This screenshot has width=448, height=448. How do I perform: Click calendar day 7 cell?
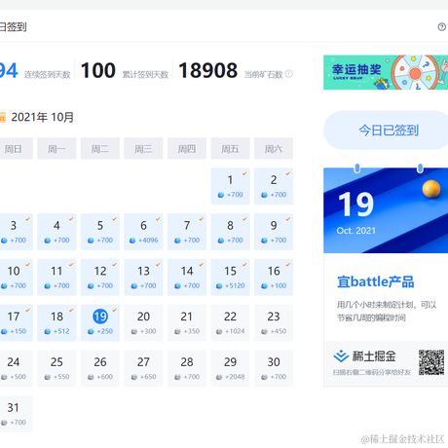(x=187, y=232)
